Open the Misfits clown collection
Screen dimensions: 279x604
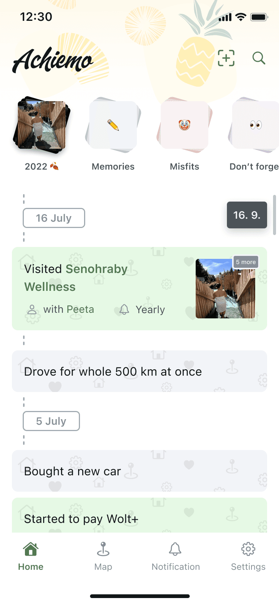click(x=185, y=126)
